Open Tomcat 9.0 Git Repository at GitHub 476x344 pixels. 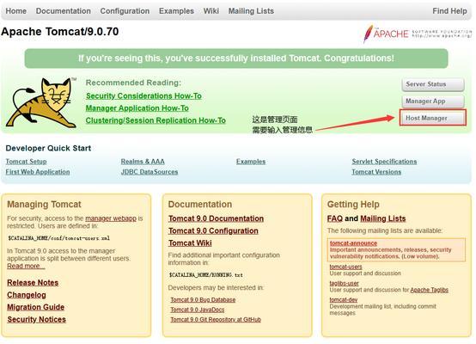[x=216, y=320]
